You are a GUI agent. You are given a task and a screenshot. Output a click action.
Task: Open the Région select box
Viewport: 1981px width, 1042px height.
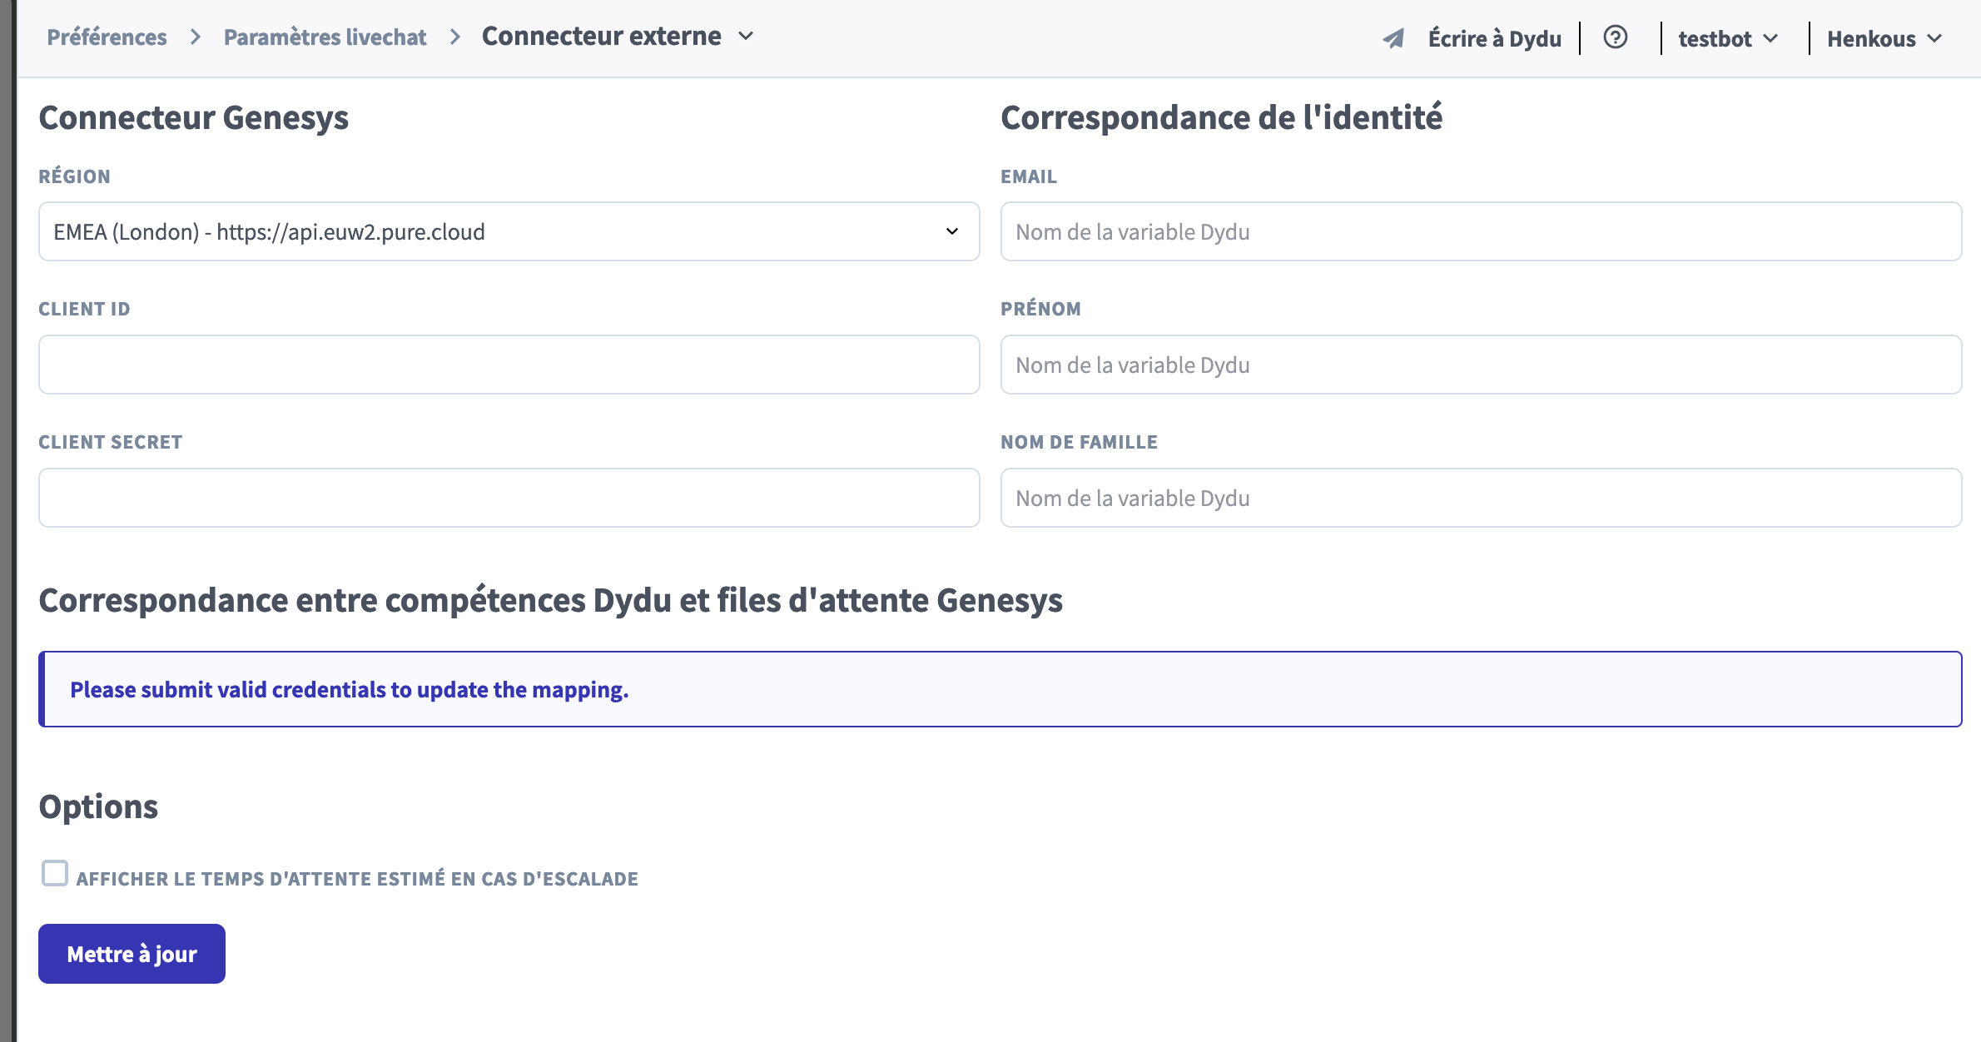(509, 231)
